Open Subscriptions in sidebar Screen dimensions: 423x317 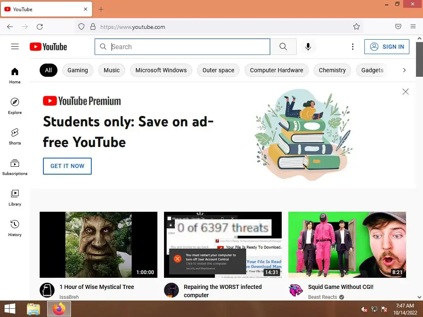[x=15, y=167]
